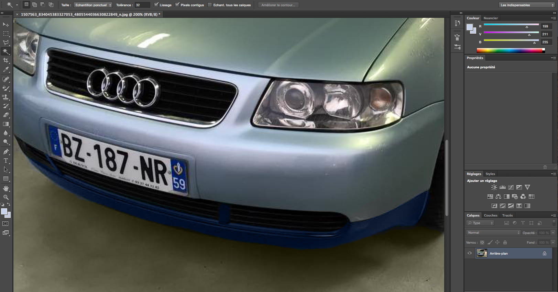Viewport: 558px width, 292px height.
Task: Choose Add to selection mode
Action: (x=34, y=5)
